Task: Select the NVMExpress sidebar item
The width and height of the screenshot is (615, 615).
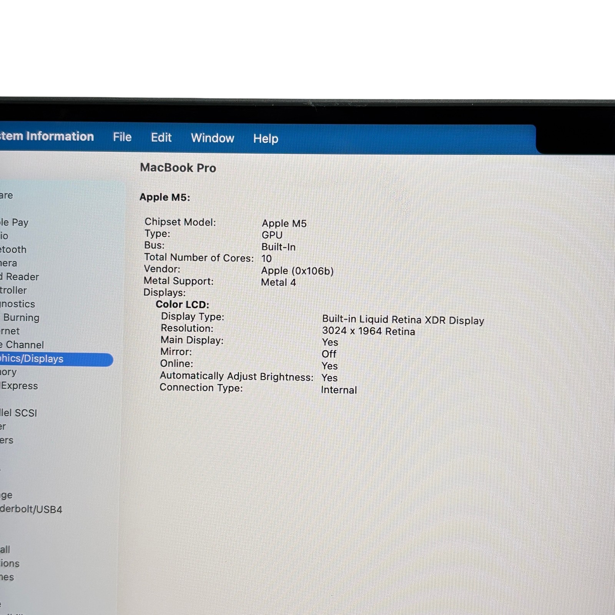Action: (x=19, y=386)
